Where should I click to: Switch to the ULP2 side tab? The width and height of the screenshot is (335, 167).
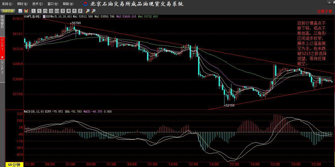point(2,67)
